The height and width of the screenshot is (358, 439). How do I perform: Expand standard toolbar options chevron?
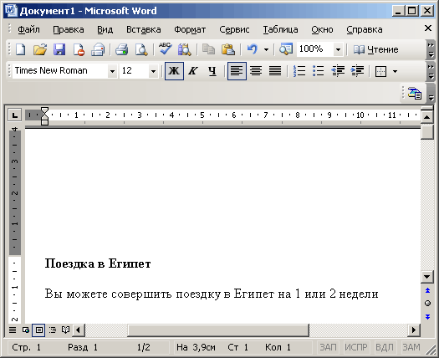431,50
